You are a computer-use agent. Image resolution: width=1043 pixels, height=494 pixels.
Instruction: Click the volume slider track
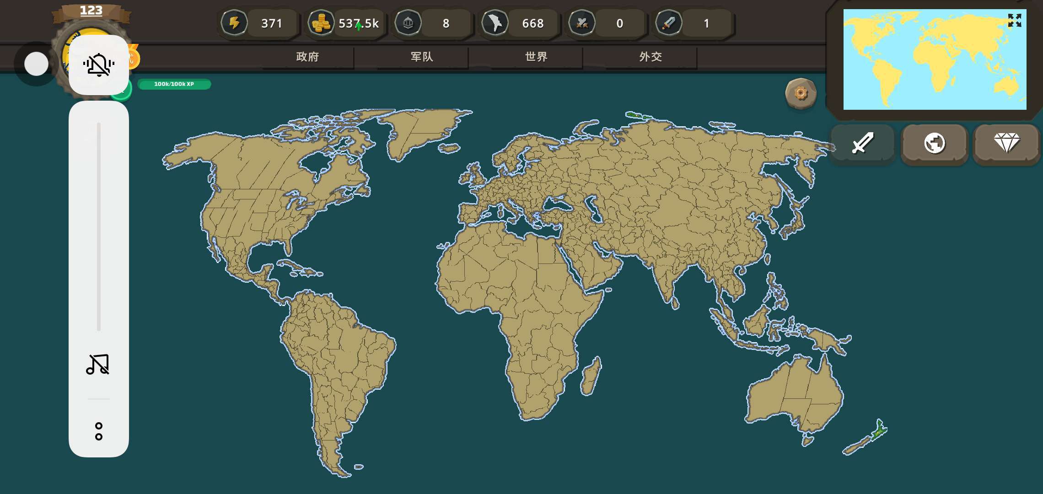click(x=98, y=226)
